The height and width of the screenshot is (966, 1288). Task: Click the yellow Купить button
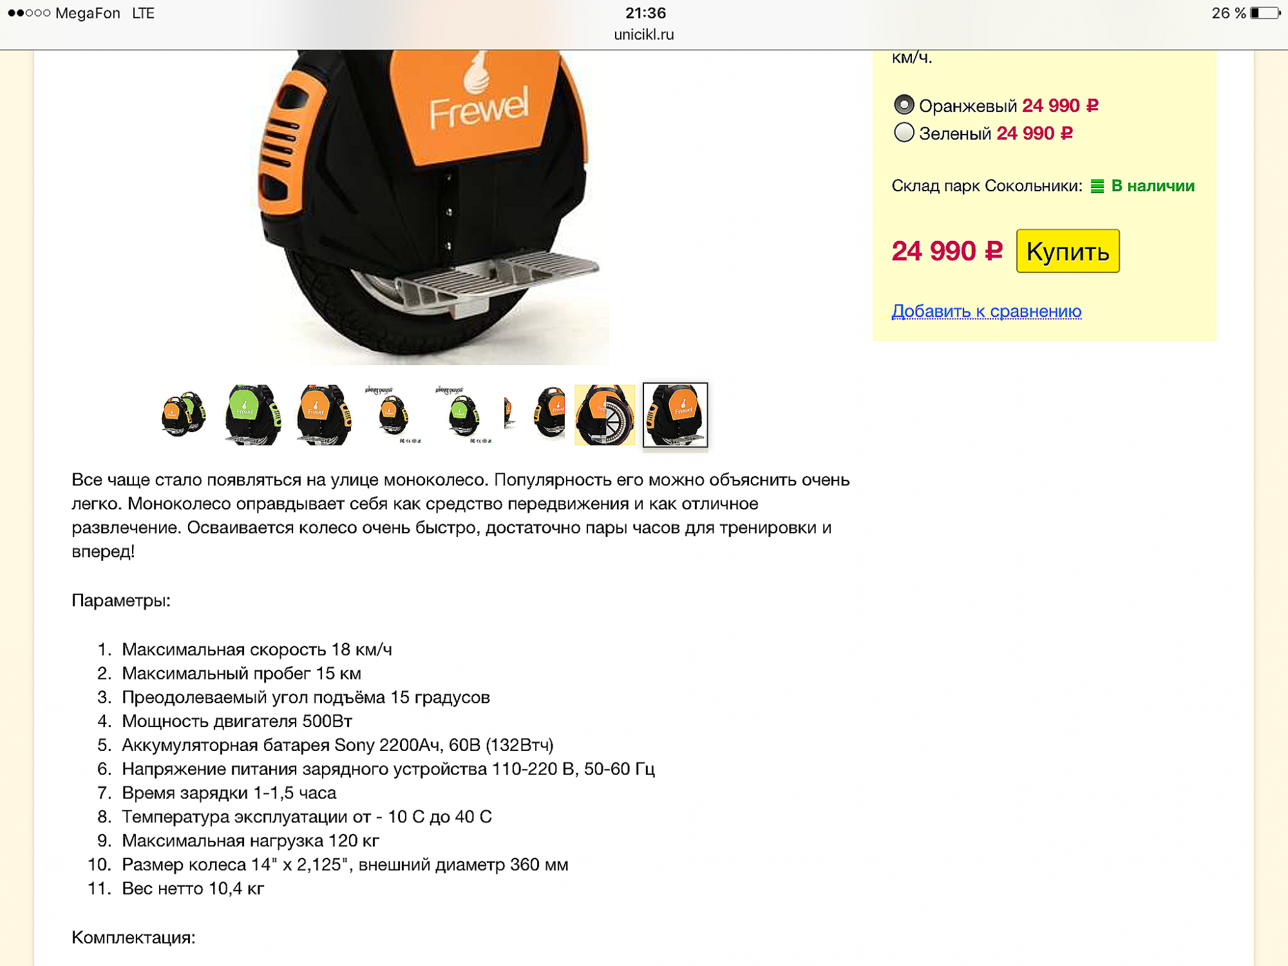[1068, 251]
